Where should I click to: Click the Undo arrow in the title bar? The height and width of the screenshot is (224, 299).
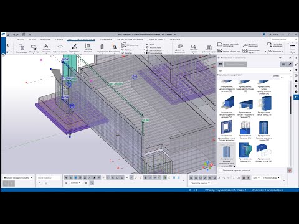click(x=14, y=35)
